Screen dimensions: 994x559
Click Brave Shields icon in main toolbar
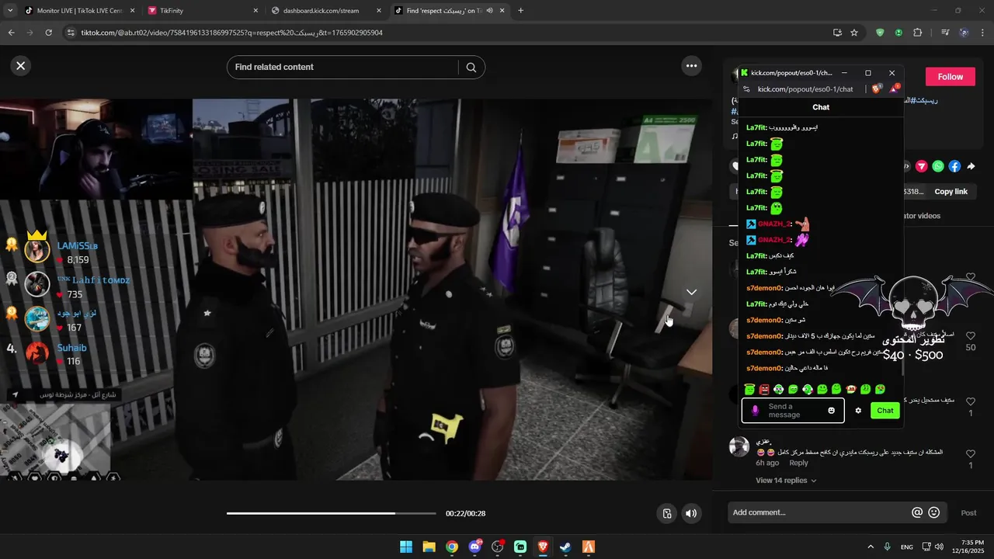(x=880, y=33)
